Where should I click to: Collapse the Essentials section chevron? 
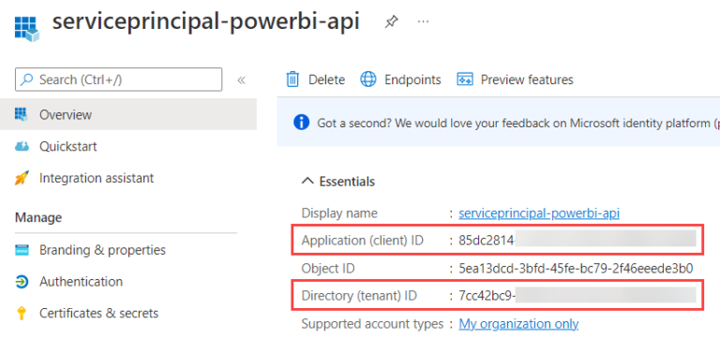pyautogui.click(x=307, y=182)
